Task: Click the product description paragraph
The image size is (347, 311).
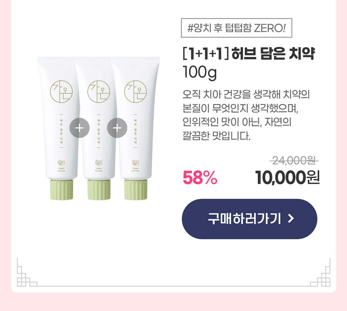Action: (x=246, y=115)
